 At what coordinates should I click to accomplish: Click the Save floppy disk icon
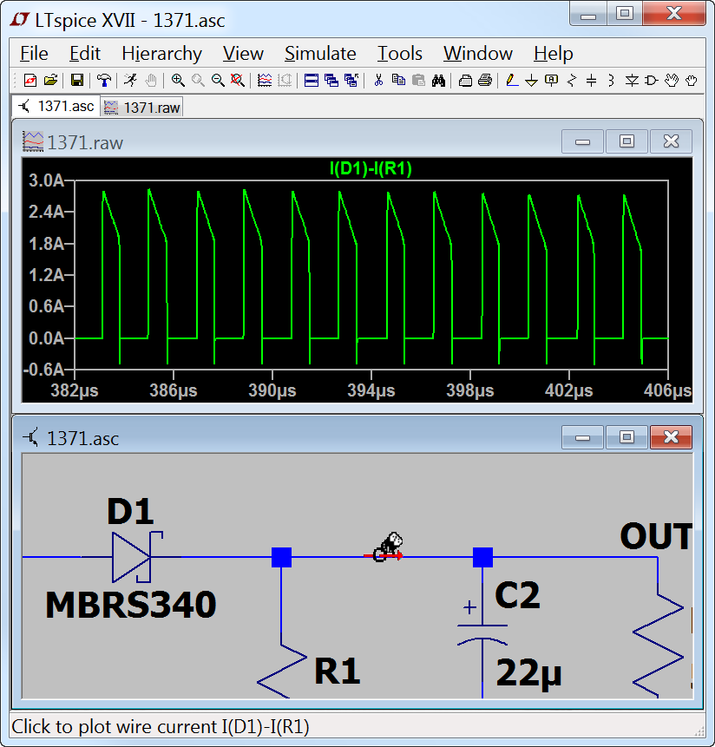(77, 81)
